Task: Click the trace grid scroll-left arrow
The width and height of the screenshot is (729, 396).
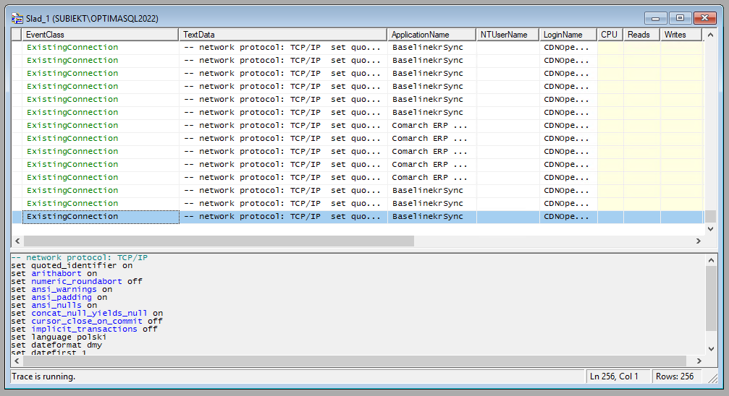Action: (17, 241)
